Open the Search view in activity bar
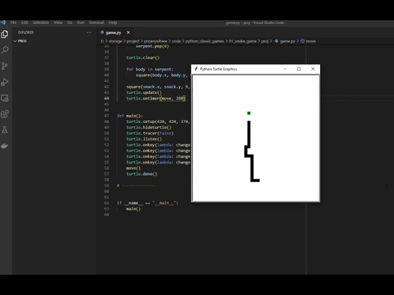 click(4, 50)
